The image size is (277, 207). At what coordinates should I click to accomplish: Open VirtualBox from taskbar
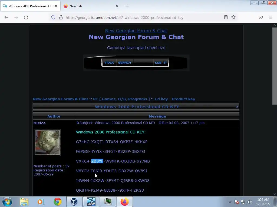pyautogui.click(x=74, y=202)
